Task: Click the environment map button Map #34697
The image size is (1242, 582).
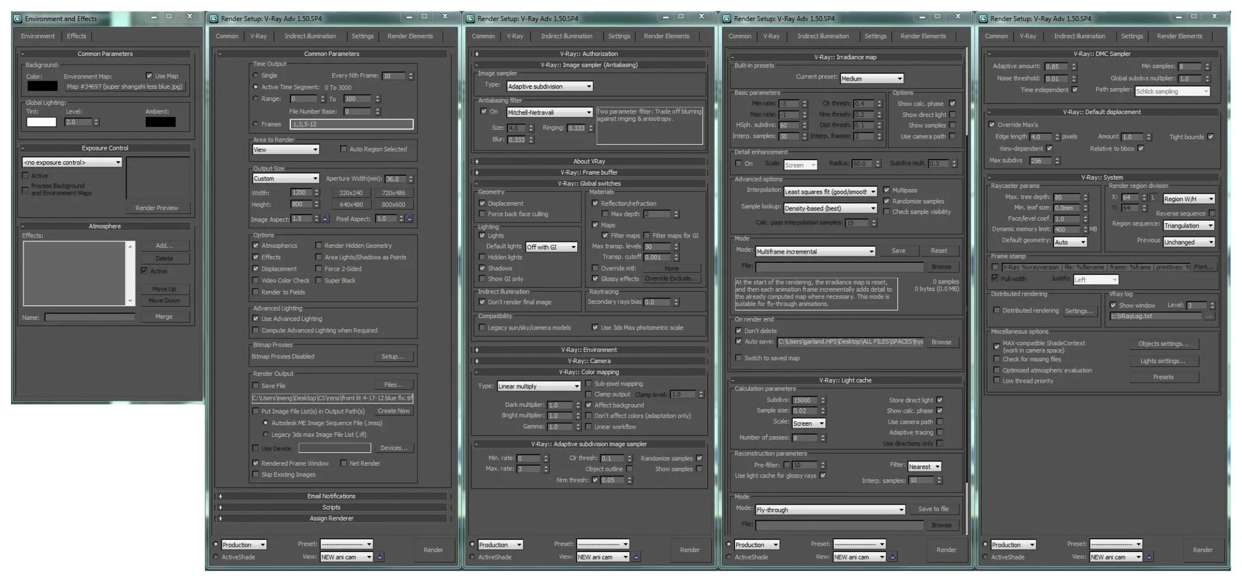Action: 124,86
